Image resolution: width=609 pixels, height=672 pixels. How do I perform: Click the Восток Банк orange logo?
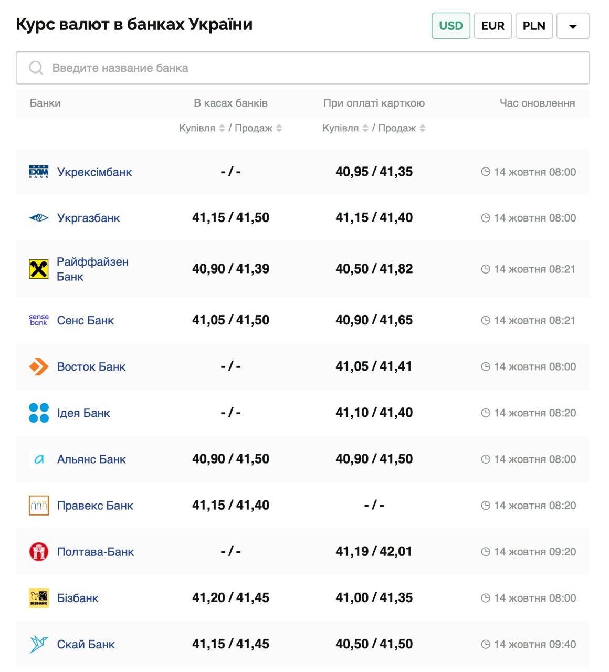[x=38, y=366]
